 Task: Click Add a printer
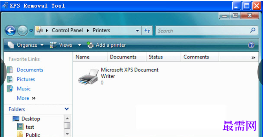pyautogui.click(x=111, y=45)
